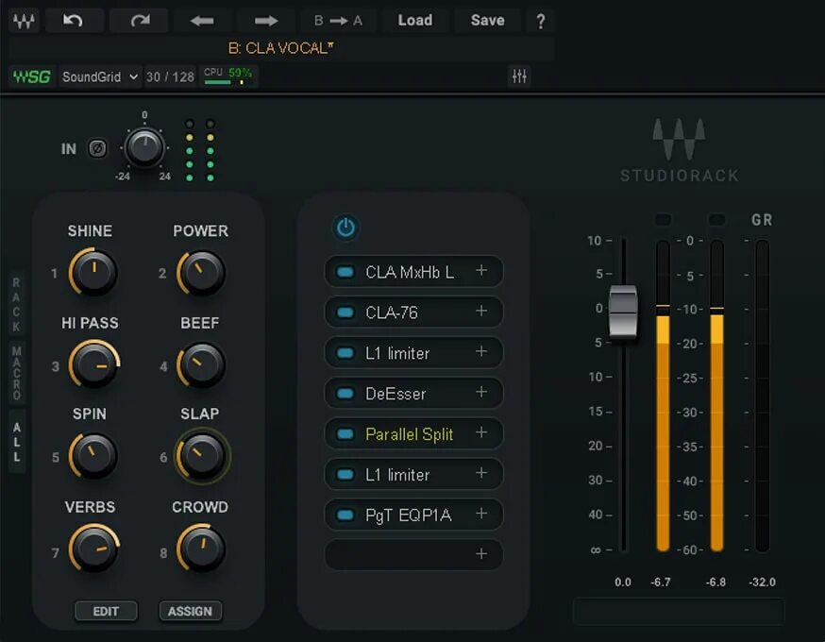Open the CLA-76 plugin
Image resolution: width=825 pixels, height=642 pixels.
(392, 313)
